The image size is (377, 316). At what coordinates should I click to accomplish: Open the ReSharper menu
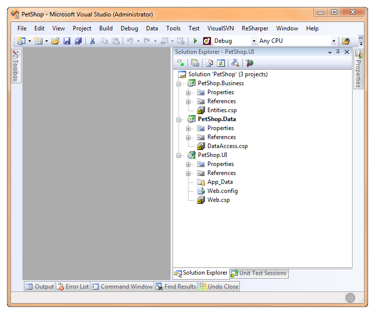[255, 28]
